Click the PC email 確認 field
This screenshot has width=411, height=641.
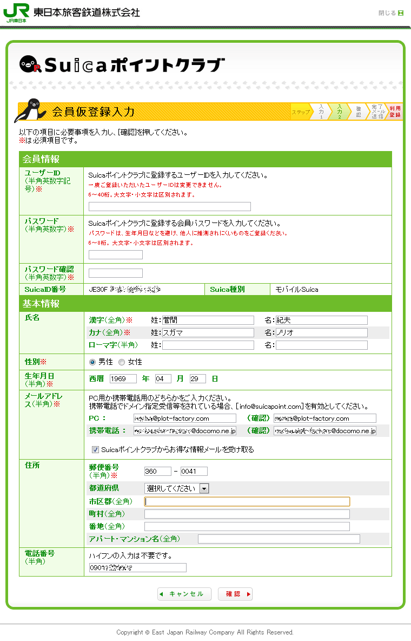[x=325, y=418]
